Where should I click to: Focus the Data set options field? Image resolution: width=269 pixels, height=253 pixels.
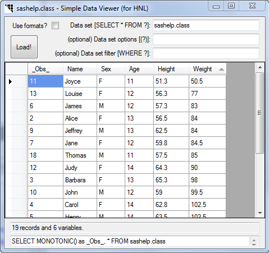[x=206, y=39]
